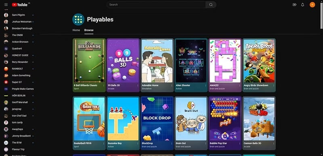Image resolution: width=323 pixels, height=156 pixels.
Task: Click the YouTube logo
Action: [19, 5]
